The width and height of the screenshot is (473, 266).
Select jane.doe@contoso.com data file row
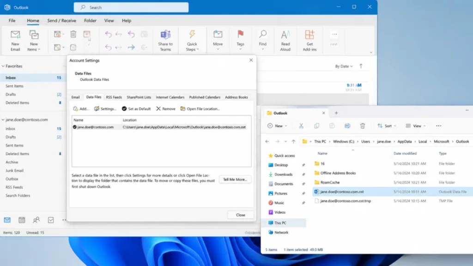pos(161,127)
